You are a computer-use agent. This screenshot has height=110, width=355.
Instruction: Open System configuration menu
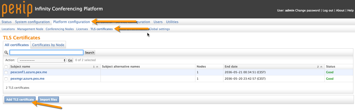click(x=32, y=22)
